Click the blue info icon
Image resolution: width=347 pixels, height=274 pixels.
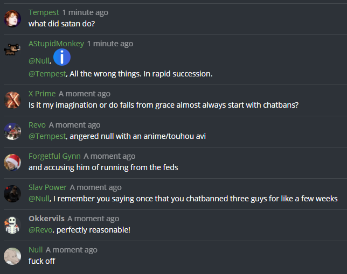click(x=62, y=57)
